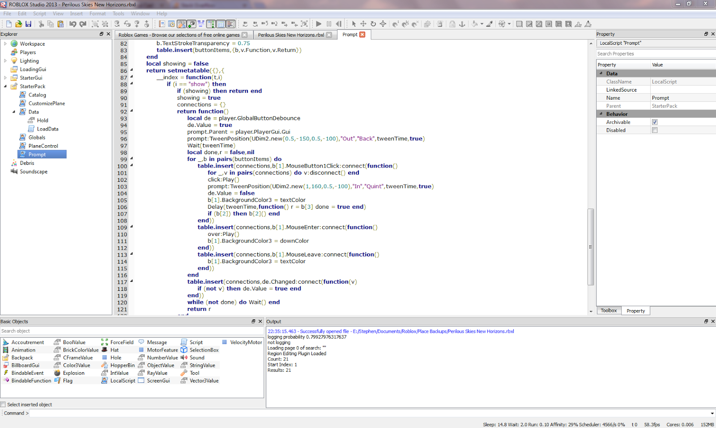The height and width of the screenshot is (428, 716).
Task: Click the Paste clipboard icon
Action: pos(60,24)
